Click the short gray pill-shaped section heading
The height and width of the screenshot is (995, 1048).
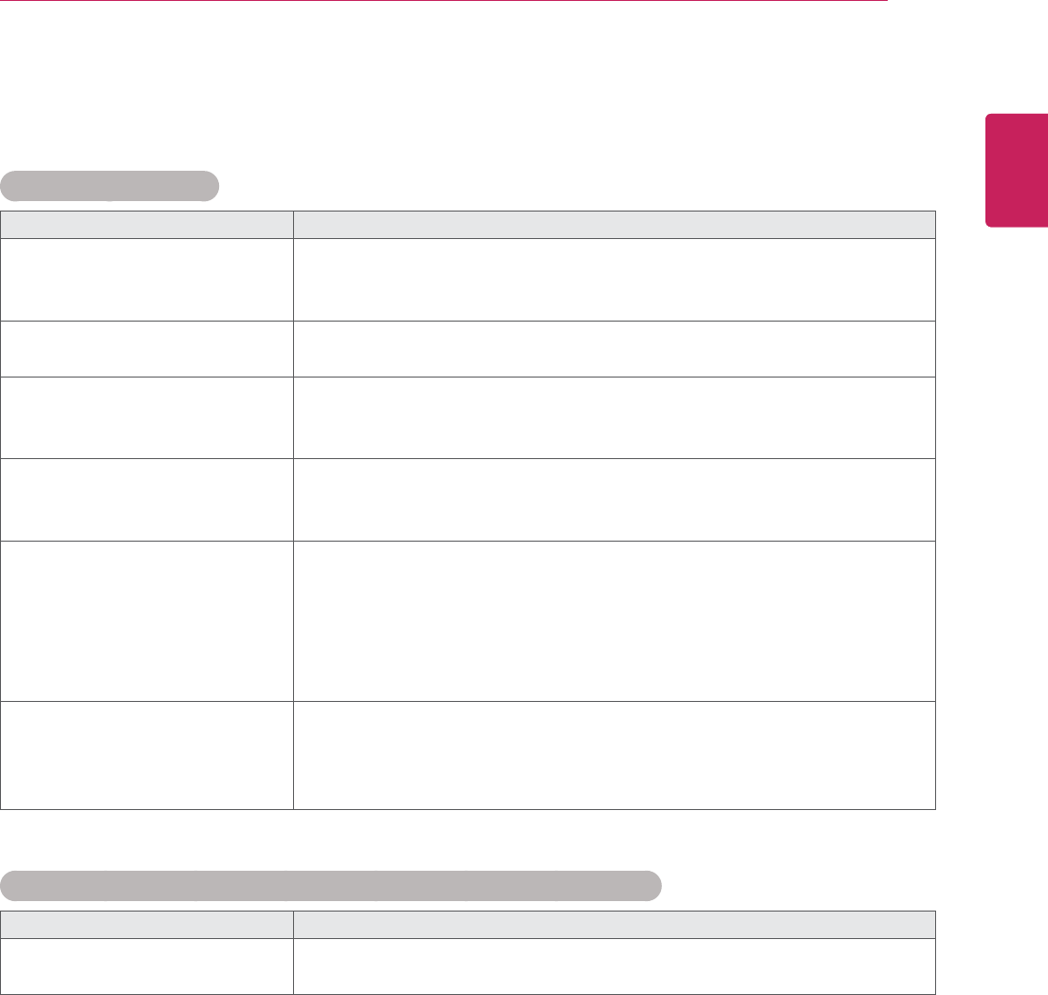109,186
